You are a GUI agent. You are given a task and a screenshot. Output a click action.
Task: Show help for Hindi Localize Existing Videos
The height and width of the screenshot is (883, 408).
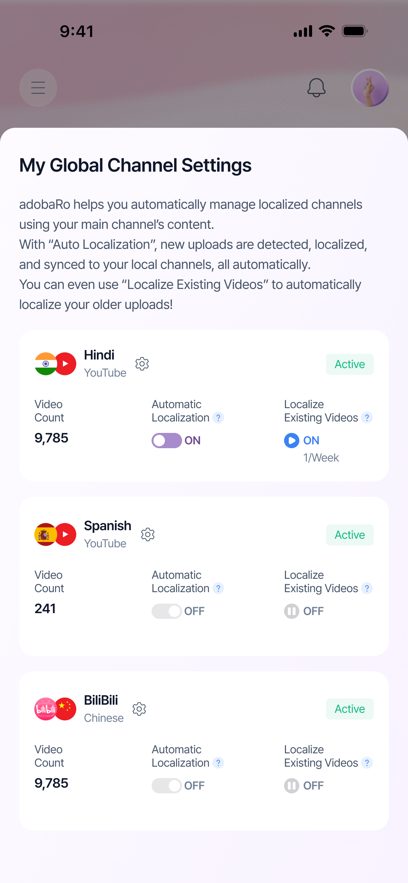[367, 418]
